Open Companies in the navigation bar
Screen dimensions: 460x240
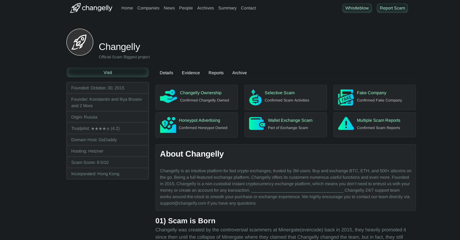[148, 8]
